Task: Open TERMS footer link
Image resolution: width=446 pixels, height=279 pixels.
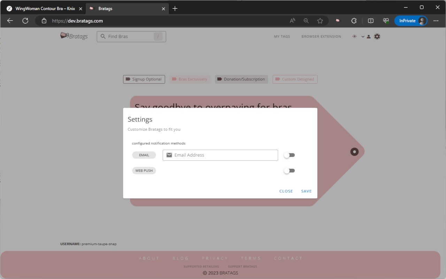Action: pyautogui.click(x=251, y=258)
